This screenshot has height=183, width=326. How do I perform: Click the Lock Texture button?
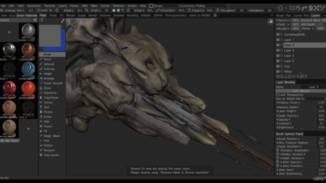[301, 91]
